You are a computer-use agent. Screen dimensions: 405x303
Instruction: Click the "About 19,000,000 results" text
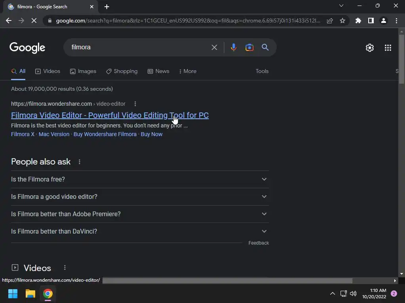(x=62, y=89)
